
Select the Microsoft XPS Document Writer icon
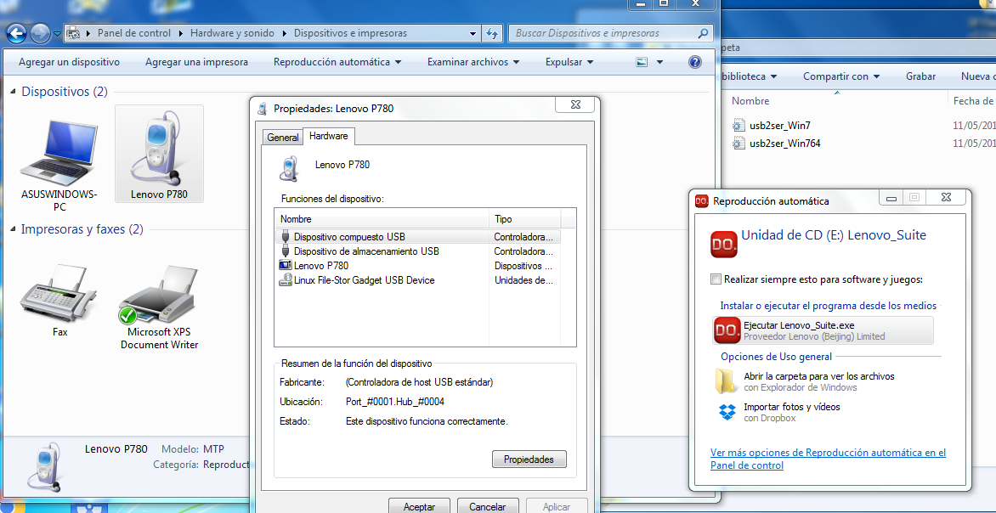click(x=160, y=307)
